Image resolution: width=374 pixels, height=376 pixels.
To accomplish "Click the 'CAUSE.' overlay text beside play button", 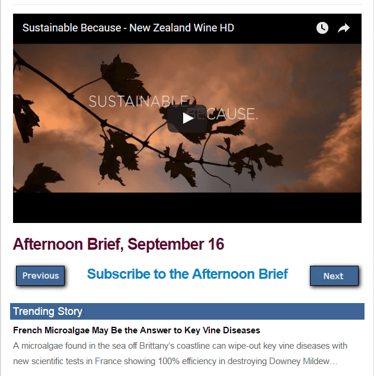I will coord(232,114).
